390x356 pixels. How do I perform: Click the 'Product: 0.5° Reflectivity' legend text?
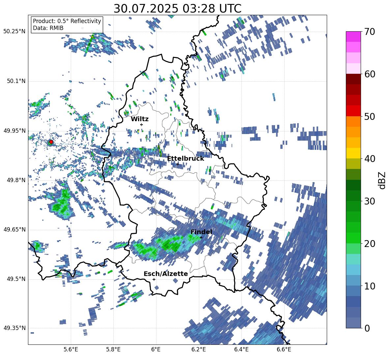pyautogui.click(x=67, y=21)
